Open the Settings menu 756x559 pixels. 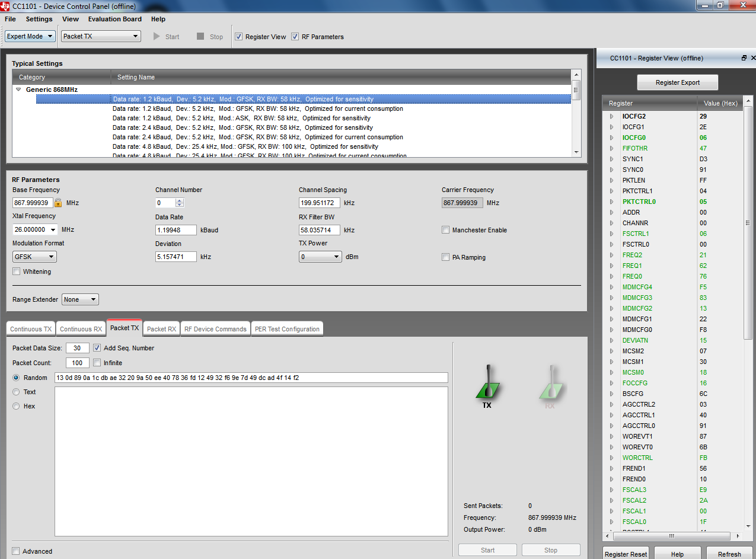pos(39,19)
